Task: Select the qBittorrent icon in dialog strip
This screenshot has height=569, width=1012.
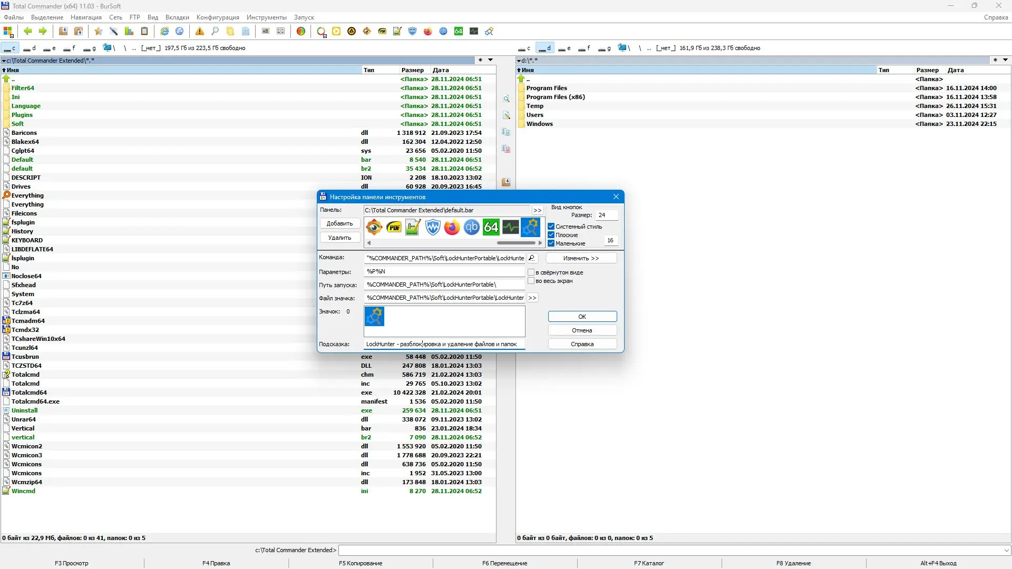Action: 471,228
